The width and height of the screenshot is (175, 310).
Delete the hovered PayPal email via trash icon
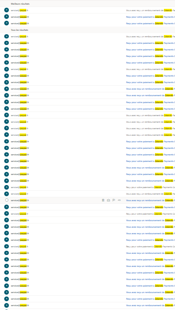103,200
